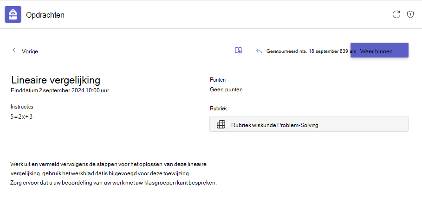Click the Geen punten value
This screenshot has width=422, height=198.
[226, 89]
